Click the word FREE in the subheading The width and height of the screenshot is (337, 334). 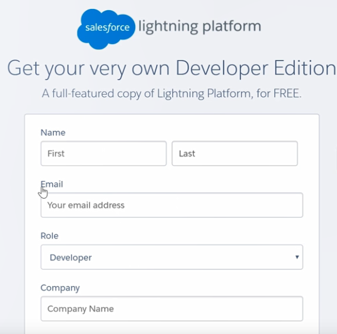tap(287, 93)
